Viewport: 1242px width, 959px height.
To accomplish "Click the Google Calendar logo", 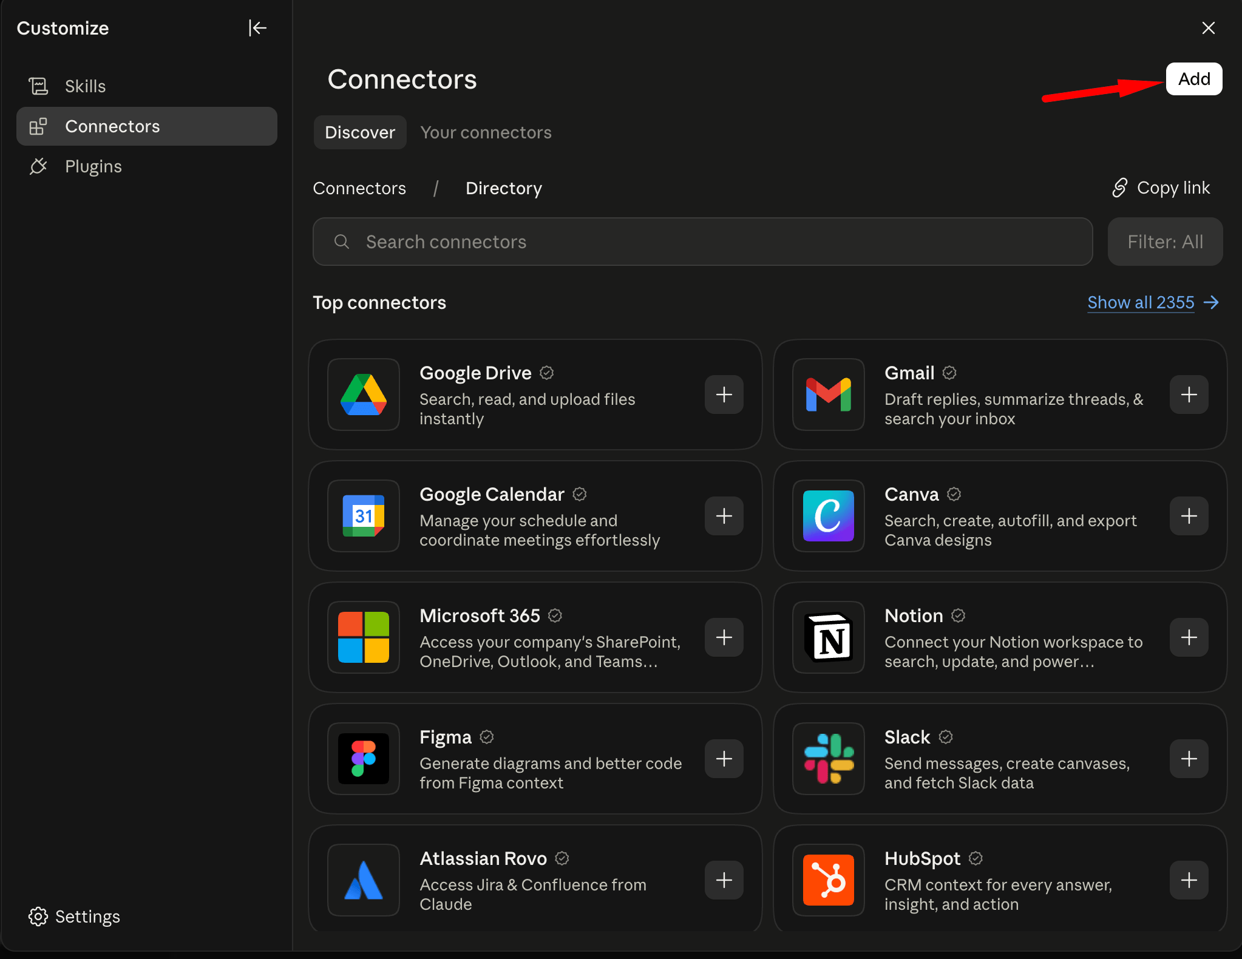I will coord(364,516).
